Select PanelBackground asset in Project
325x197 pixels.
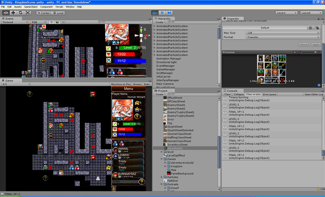pos(182,174)
